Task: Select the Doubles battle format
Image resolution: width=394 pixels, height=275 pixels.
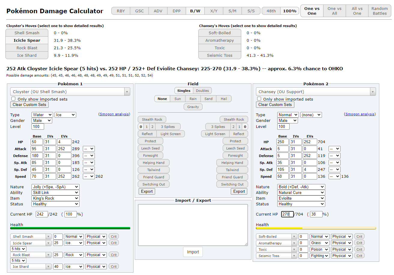Action: [202, 91]
